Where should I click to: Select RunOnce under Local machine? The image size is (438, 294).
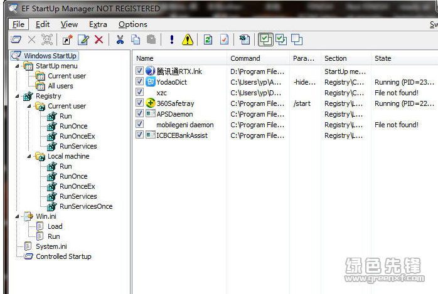[x=73, y=176]
